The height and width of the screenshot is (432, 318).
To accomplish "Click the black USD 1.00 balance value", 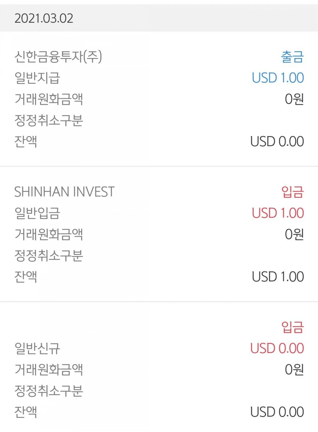I will point(278,277).
